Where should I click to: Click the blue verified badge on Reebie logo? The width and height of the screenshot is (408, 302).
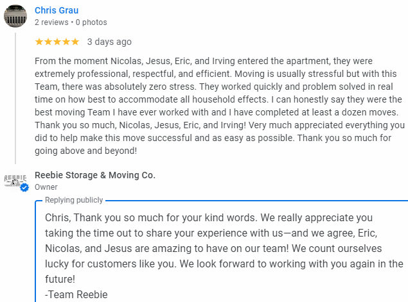pyautogui.click(x=24, y=188)
